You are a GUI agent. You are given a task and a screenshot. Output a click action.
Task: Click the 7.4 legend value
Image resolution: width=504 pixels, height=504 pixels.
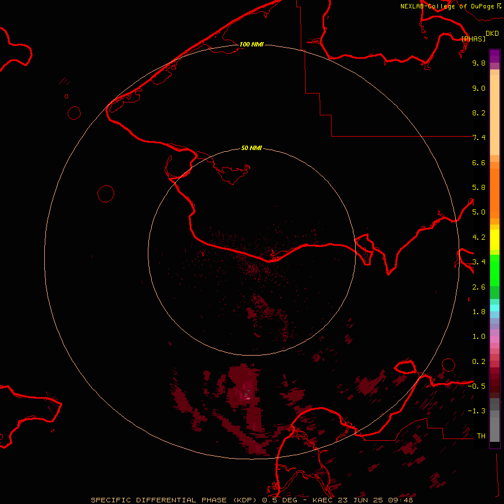[479, 138]
